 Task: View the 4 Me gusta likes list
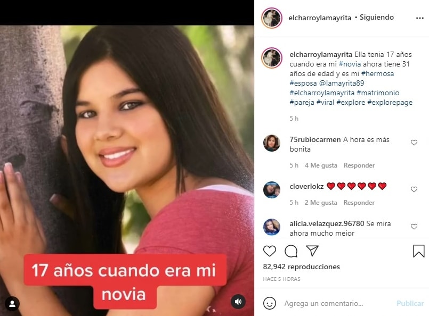(x=321, y=165)
